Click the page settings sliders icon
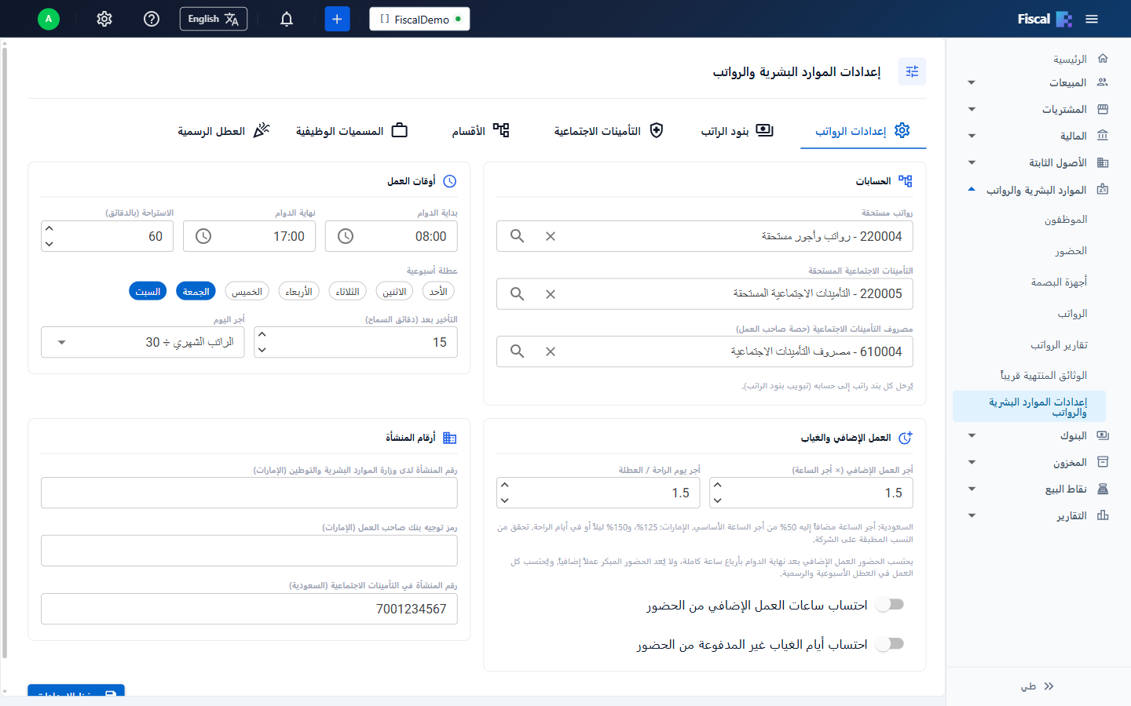Screen dimensions: 1131x706 [x=912, y=71]
